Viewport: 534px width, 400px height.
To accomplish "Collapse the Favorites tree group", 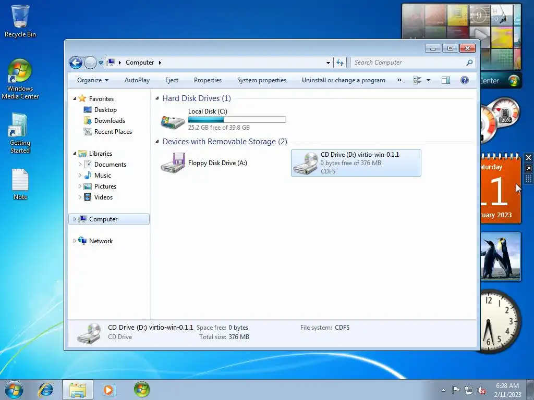I will click(75, 98).
